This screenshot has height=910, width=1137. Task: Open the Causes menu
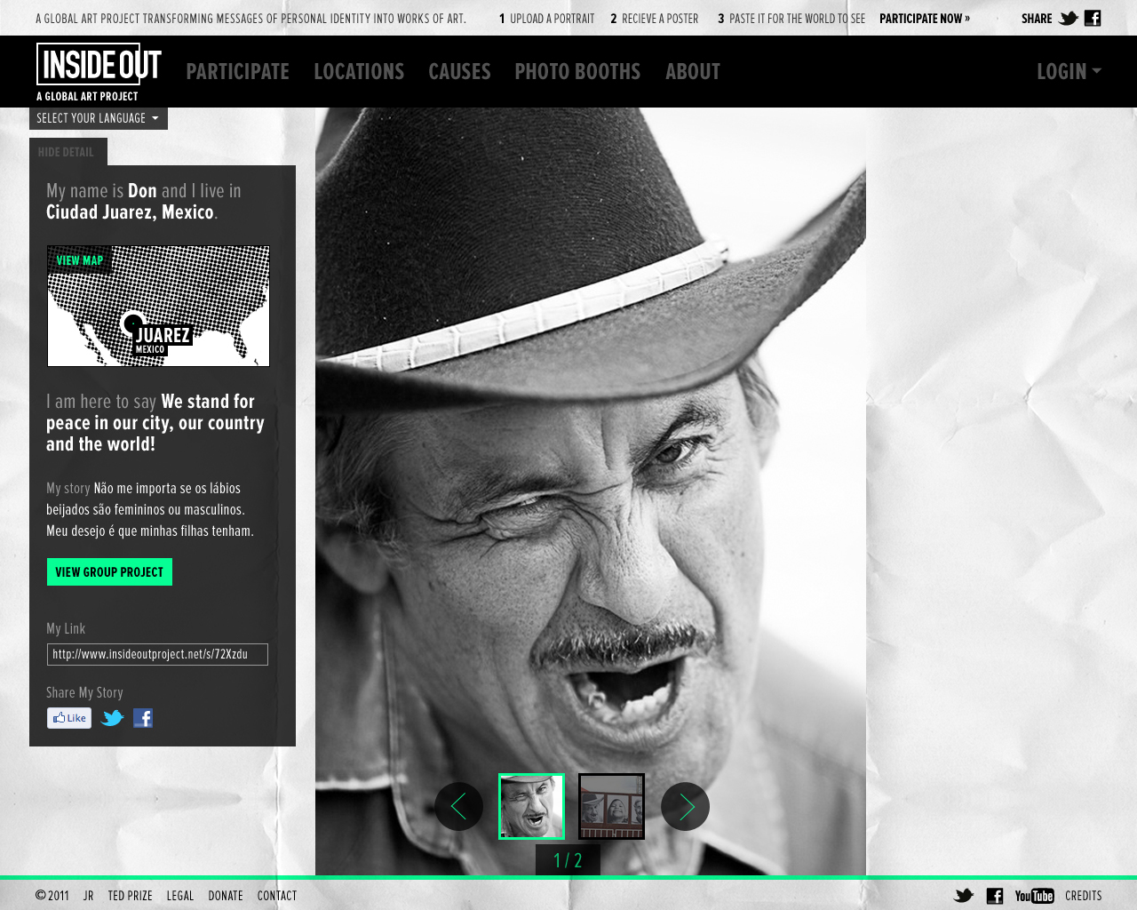click(459, 72)
